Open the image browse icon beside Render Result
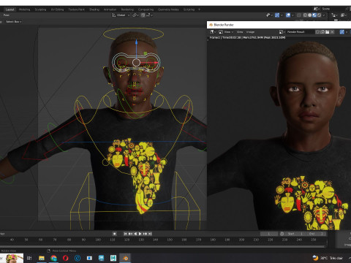This screenshot has width=351, height=263. (282, 32)
